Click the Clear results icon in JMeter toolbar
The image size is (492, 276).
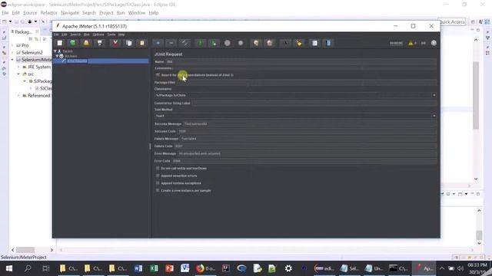pos(256,43)
